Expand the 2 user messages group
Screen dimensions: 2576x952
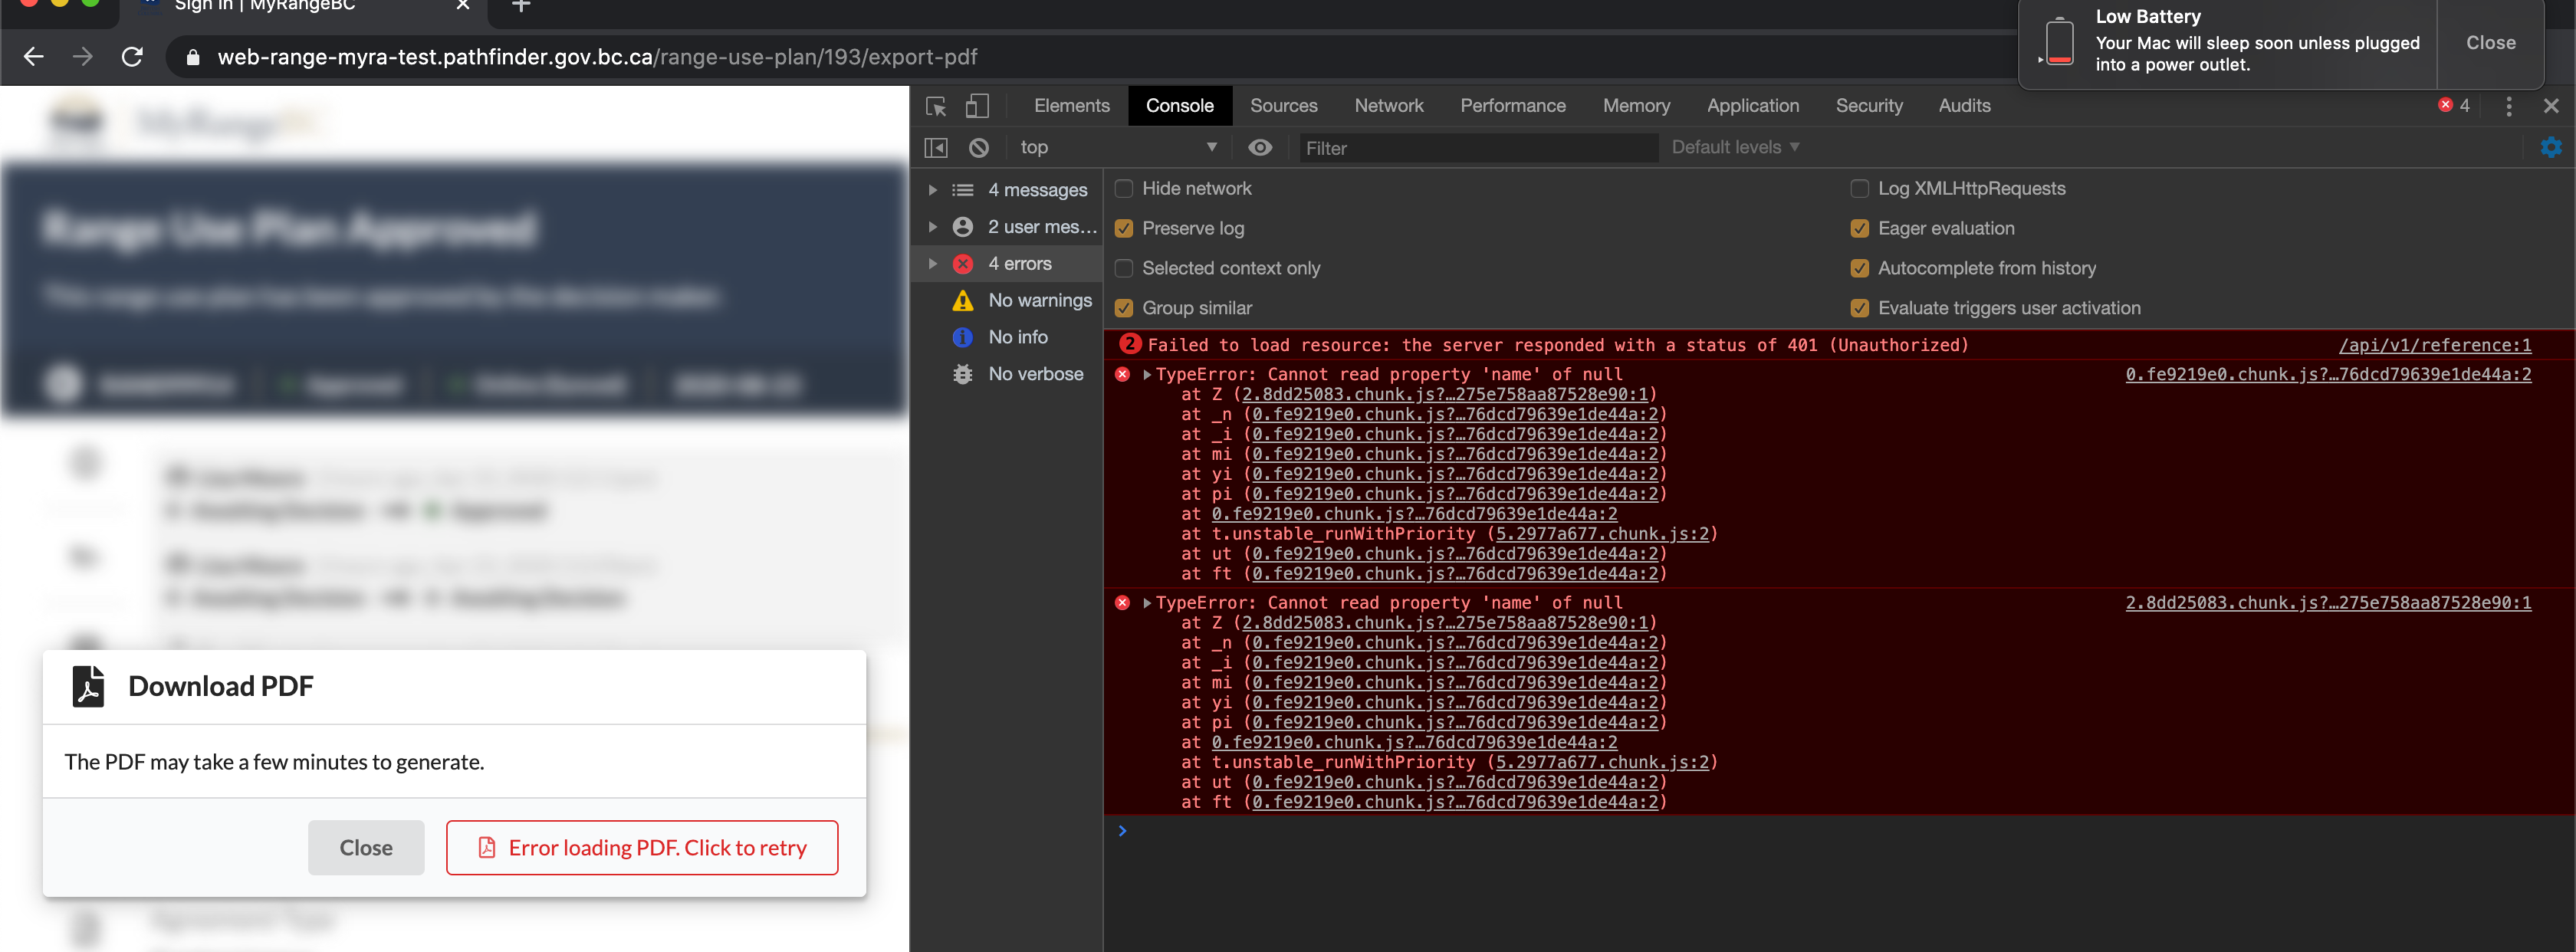click(x=933, y=227)
